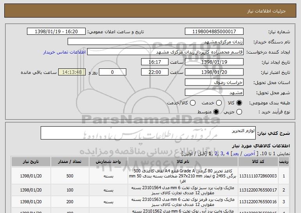Click the request creator field قاسم محمدزاده
This screenshot has width=301, height=213.
[165, 52]
